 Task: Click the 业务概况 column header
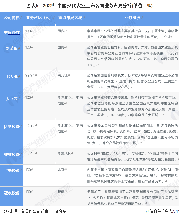[x=132, y=19]
